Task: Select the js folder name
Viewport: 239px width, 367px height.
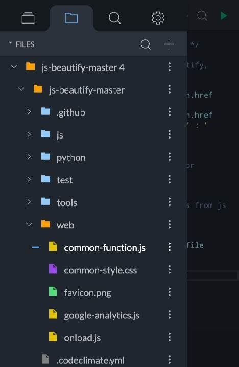Action: [60, 135]
